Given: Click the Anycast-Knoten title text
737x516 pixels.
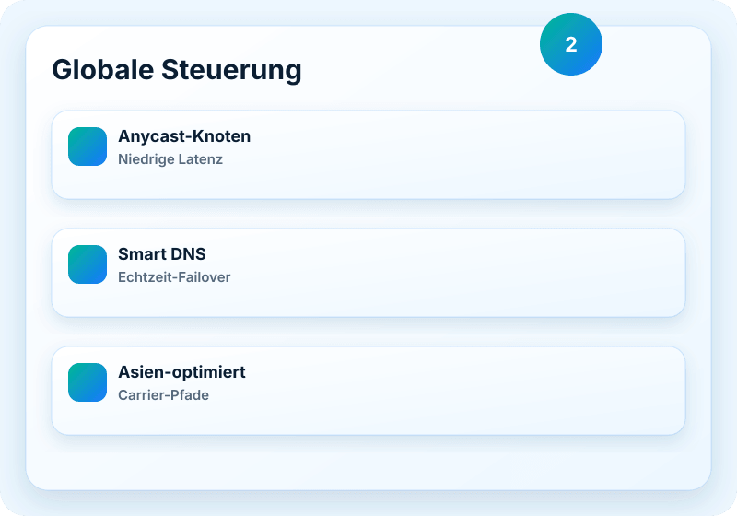Looking at the screenshot, I should [184, 135].
